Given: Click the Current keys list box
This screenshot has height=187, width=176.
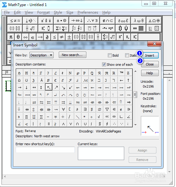Looking at the screenshot, I should (101, 153).
